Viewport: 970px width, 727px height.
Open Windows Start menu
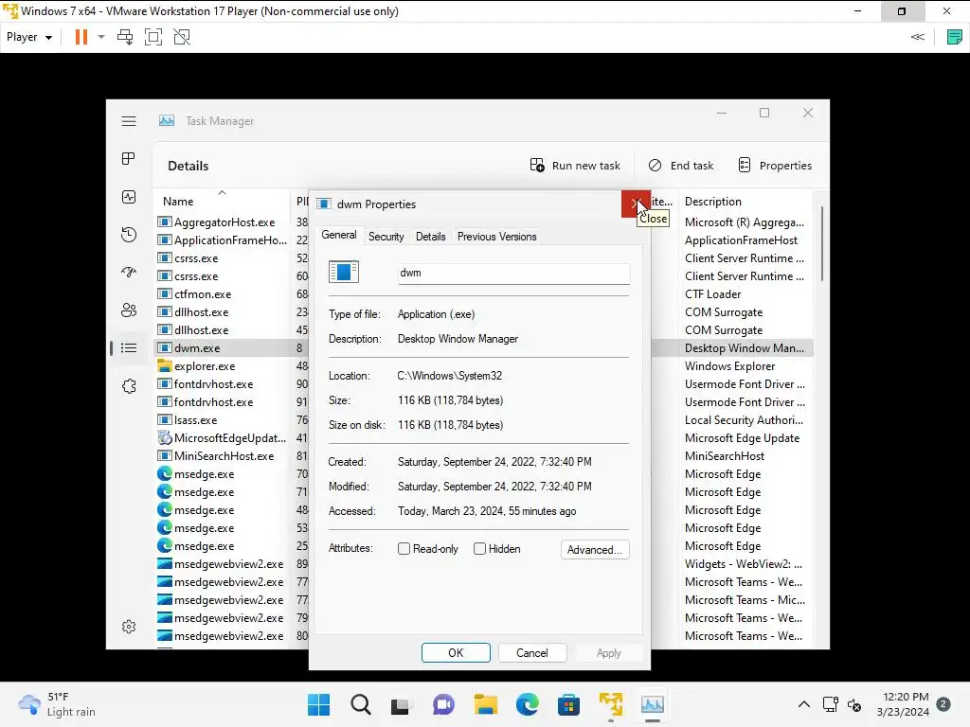click(x=319, y=704)
